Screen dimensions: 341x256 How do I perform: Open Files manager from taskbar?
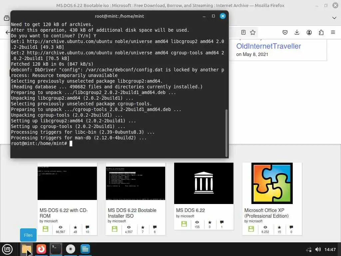tap(27, 249)
